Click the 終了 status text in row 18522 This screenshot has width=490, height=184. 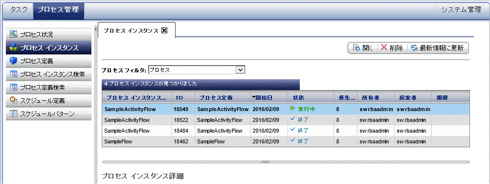click(x=303, y=120)
